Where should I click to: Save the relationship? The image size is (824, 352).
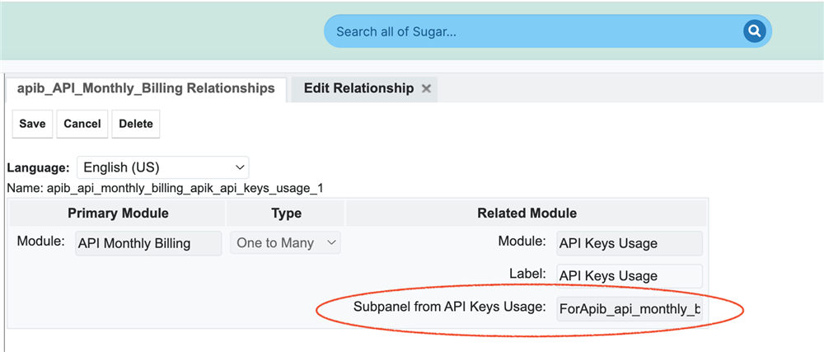[33, 124]
